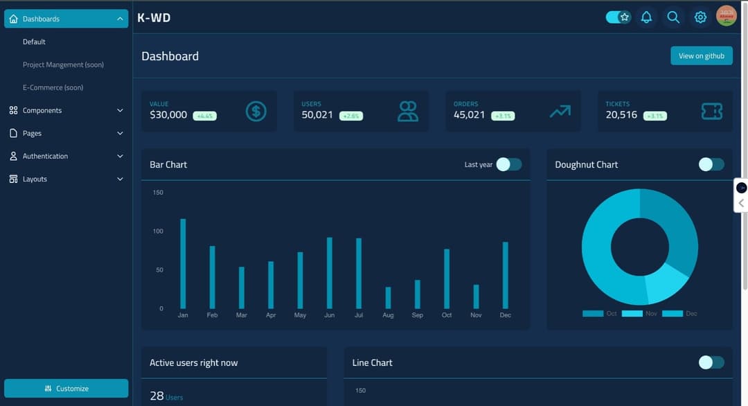Open the Authentication sidebar menu
Screen dimensions: 748x406
coord(66,156)
